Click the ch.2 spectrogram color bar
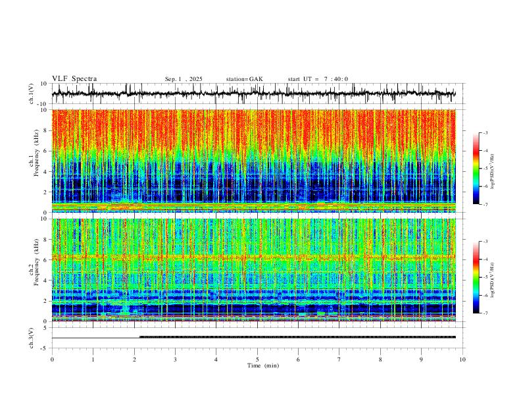The image size is (521, 403). pos(476,277)
